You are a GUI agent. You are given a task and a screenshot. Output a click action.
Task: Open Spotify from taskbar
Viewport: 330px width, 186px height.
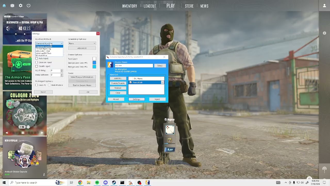pyautogui.click(x=97, y=183)
